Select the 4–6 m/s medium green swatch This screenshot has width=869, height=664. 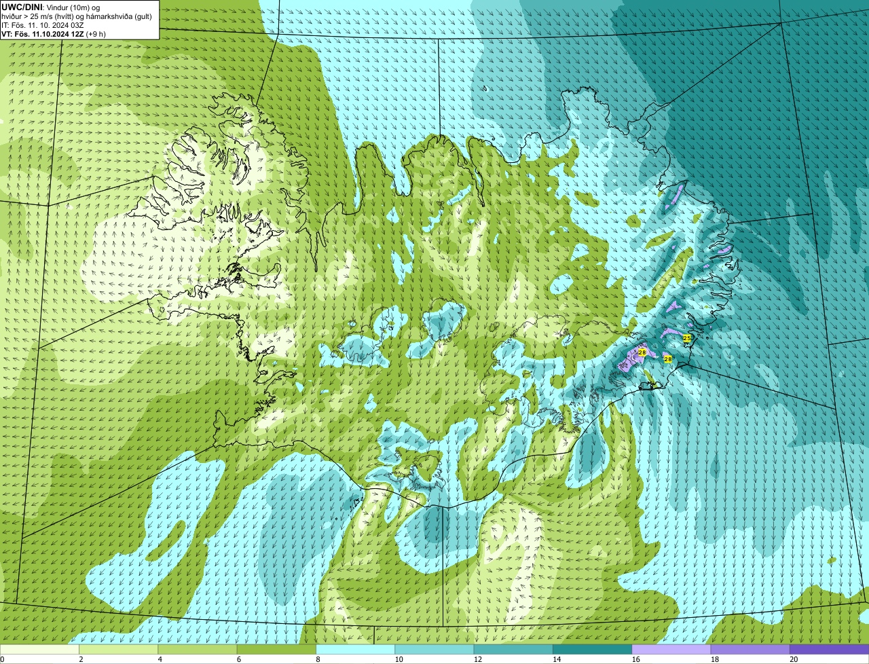point(198,649)
